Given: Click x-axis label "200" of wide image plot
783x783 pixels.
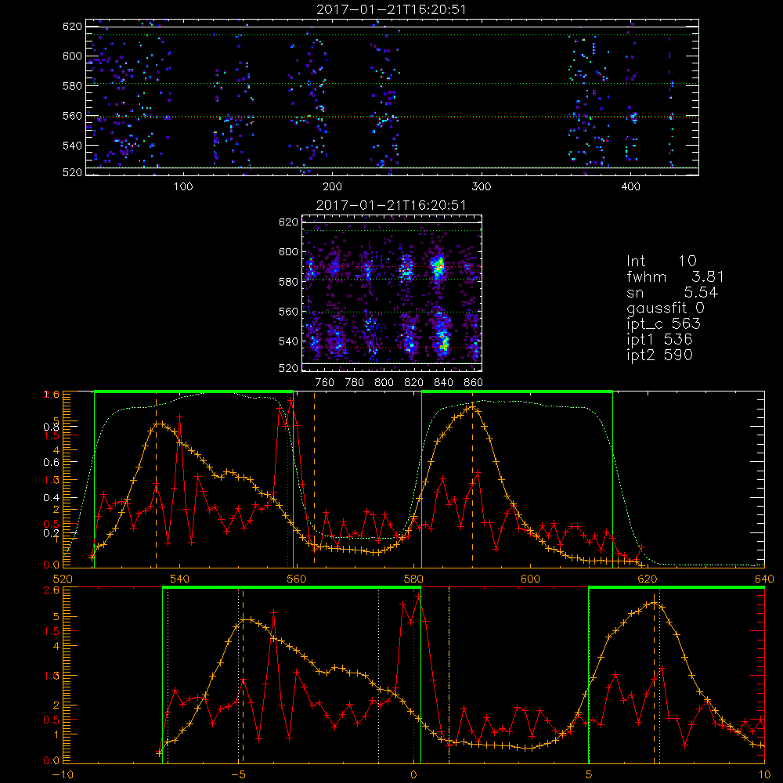Looking at the screenshot, I should pos(332,187).
